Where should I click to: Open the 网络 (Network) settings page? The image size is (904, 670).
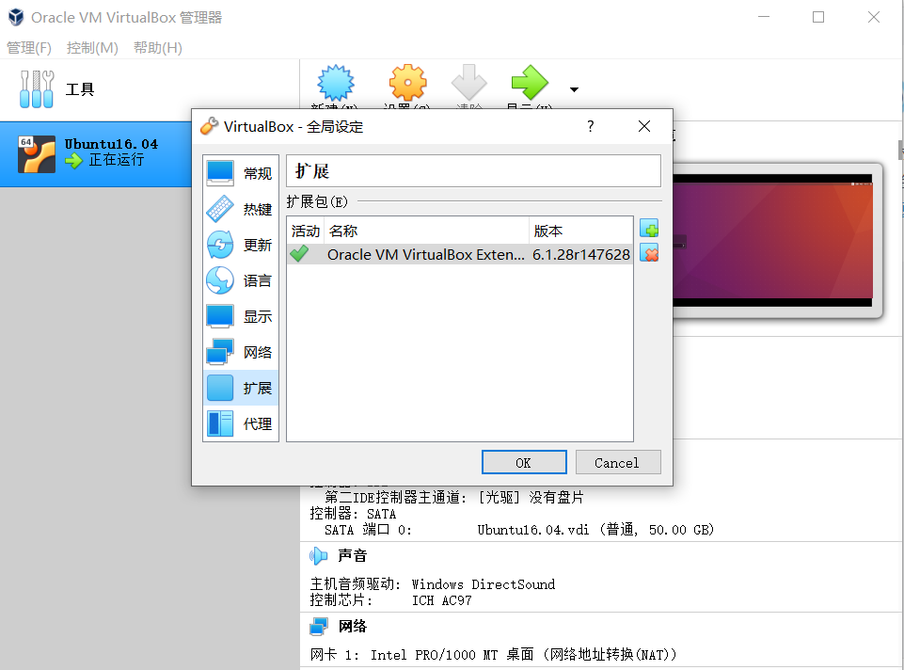coord(241,352)
